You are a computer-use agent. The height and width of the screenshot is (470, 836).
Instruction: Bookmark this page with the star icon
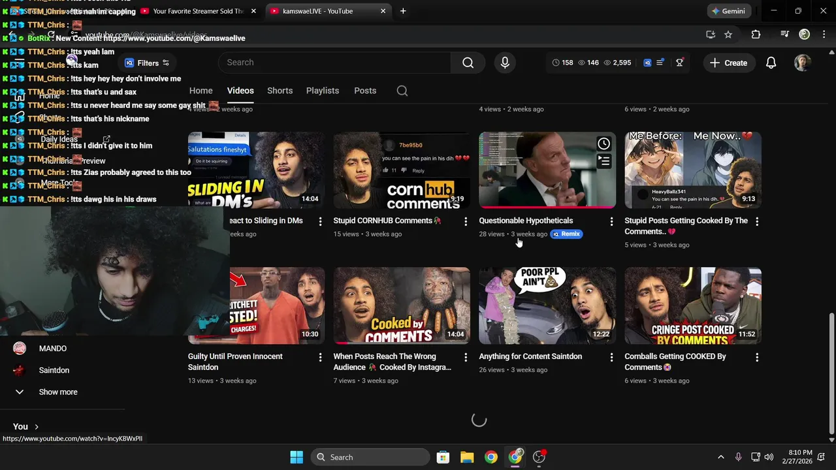(x=728, y=35)
